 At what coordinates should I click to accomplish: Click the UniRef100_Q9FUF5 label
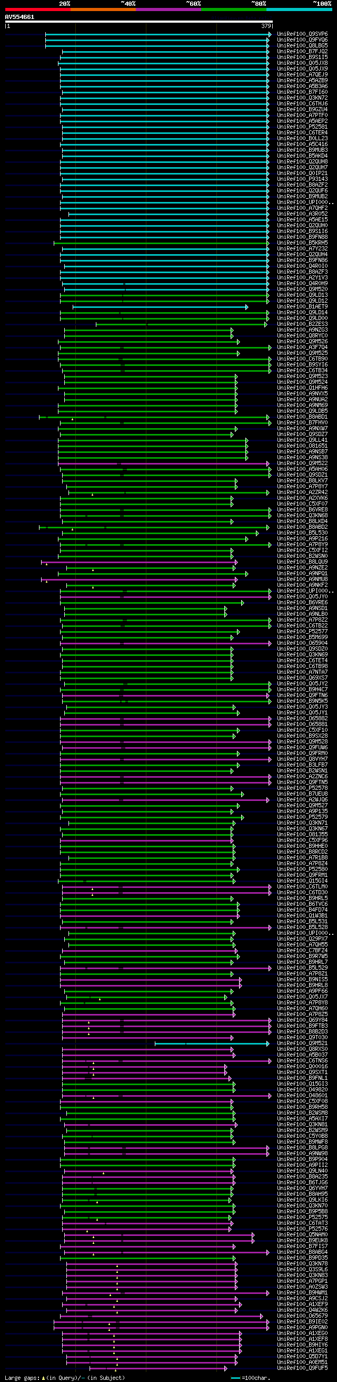point(302,1369)
